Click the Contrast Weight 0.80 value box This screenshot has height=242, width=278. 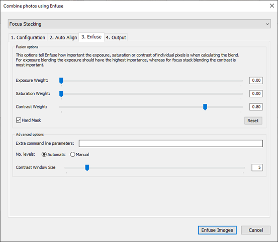click(256, 107)
